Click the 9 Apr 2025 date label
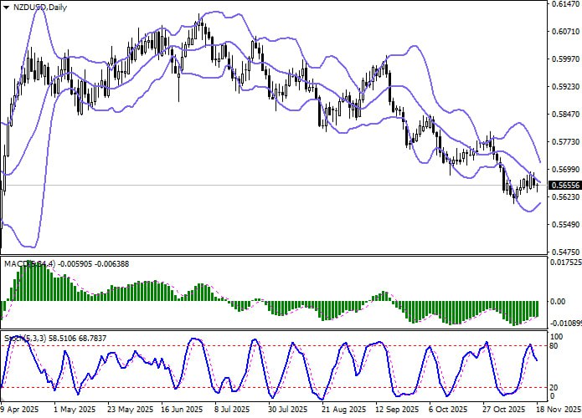 20,410
